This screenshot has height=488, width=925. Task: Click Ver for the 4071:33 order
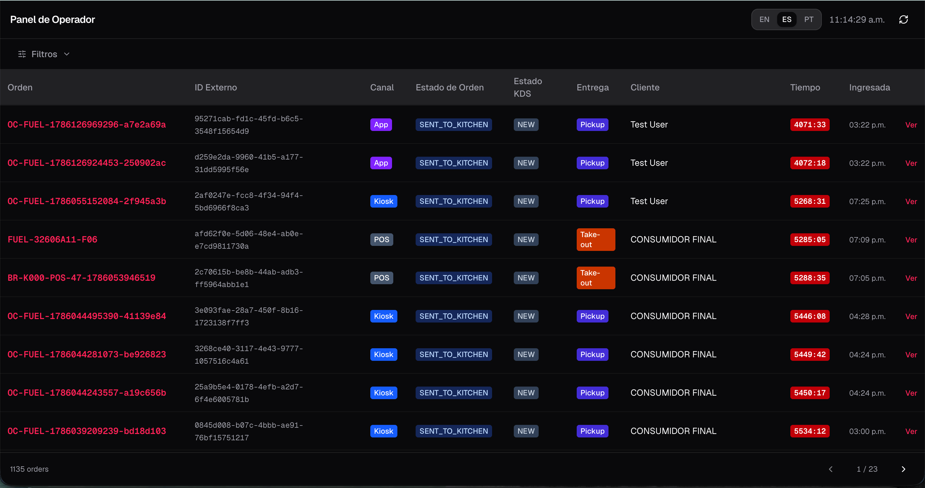(x=911, y=125)
